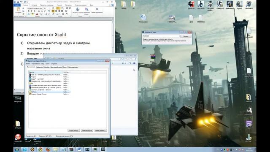
Task: Click the yellow text highlight color button
Action: 32,14
